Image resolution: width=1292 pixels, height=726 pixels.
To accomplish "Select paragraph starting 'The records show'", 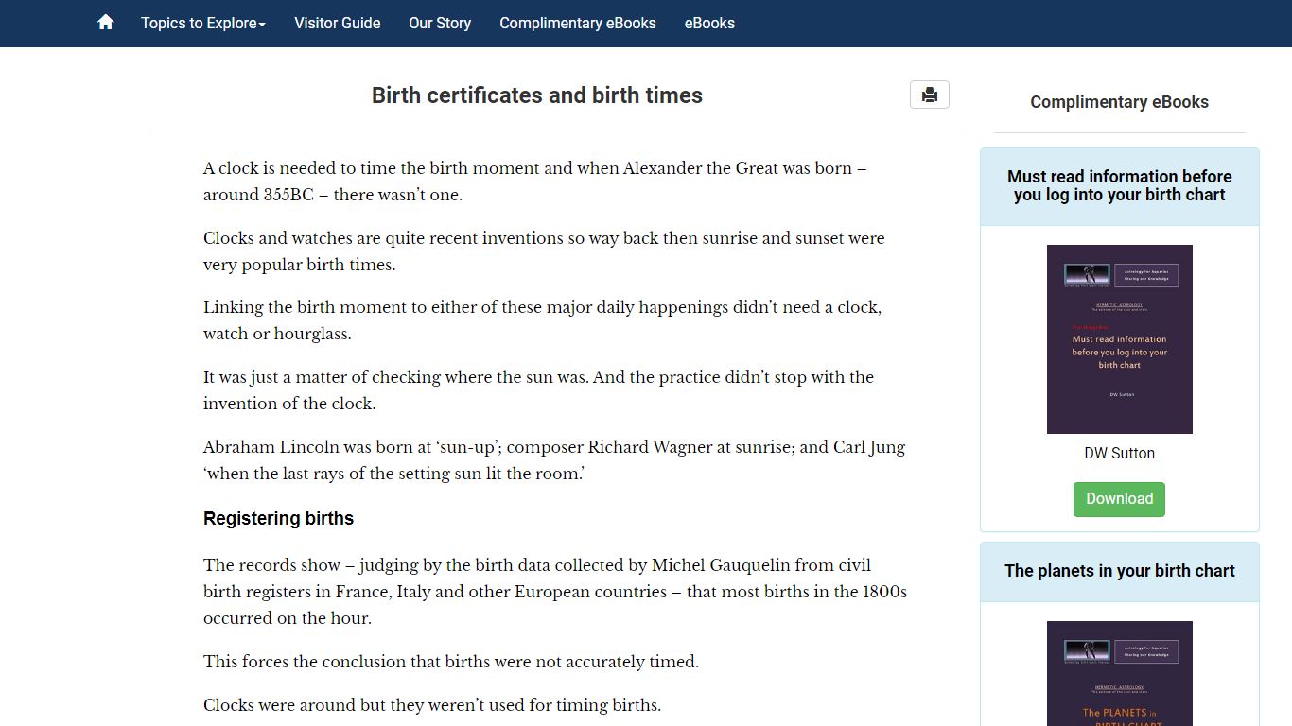I will coord(555,592).
